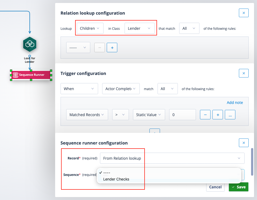Screen dimensions: 257x200
Task: Open the Record From Relation lookup dropdown
Action: (x=172, y=158)
